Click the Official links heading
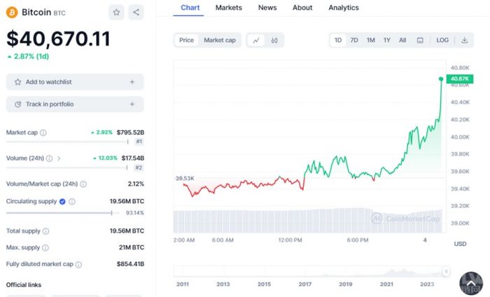 point(24,285)
